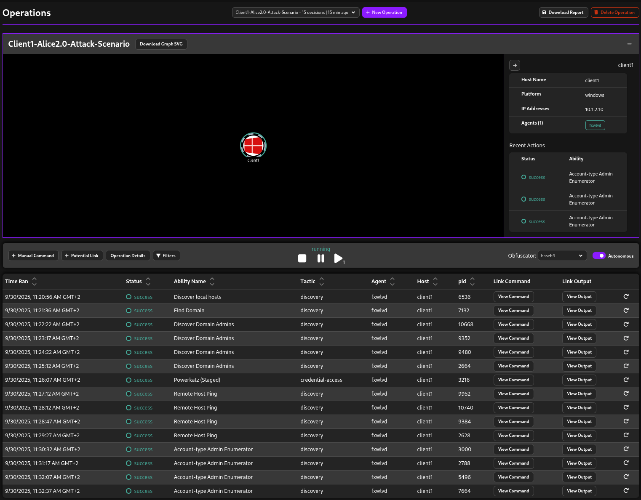Click the play/run one step icon

(338, 258)
